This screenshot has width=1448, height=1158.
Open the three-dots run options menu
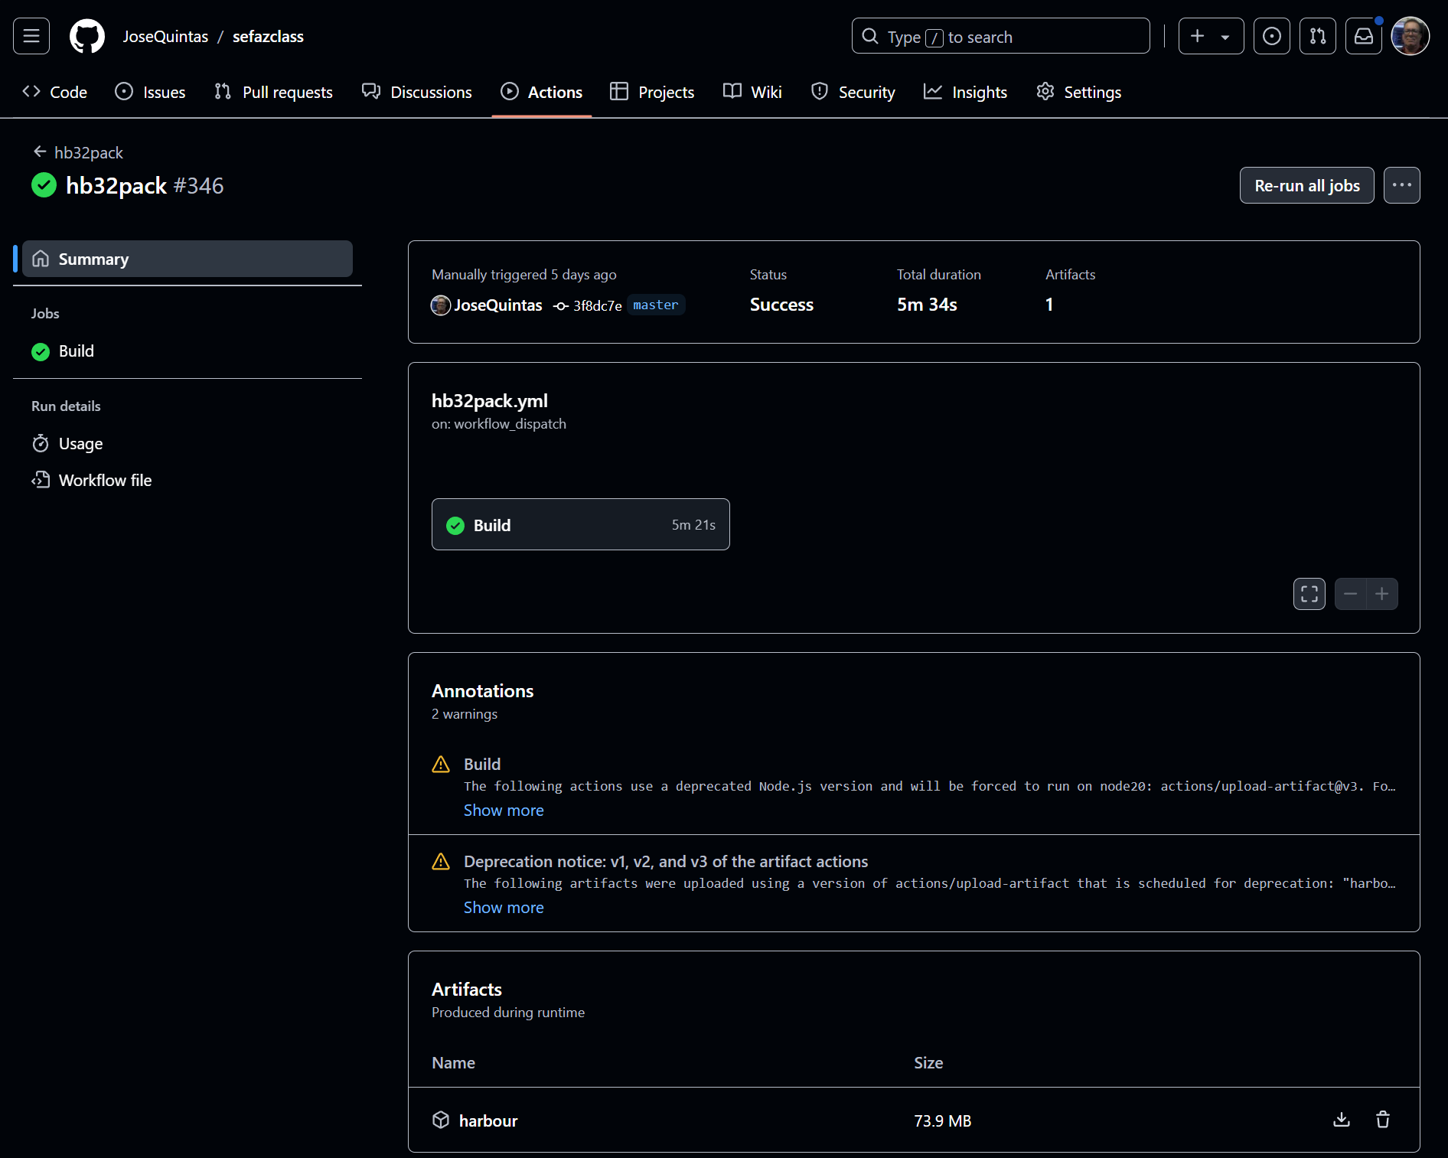(1402, 185)
